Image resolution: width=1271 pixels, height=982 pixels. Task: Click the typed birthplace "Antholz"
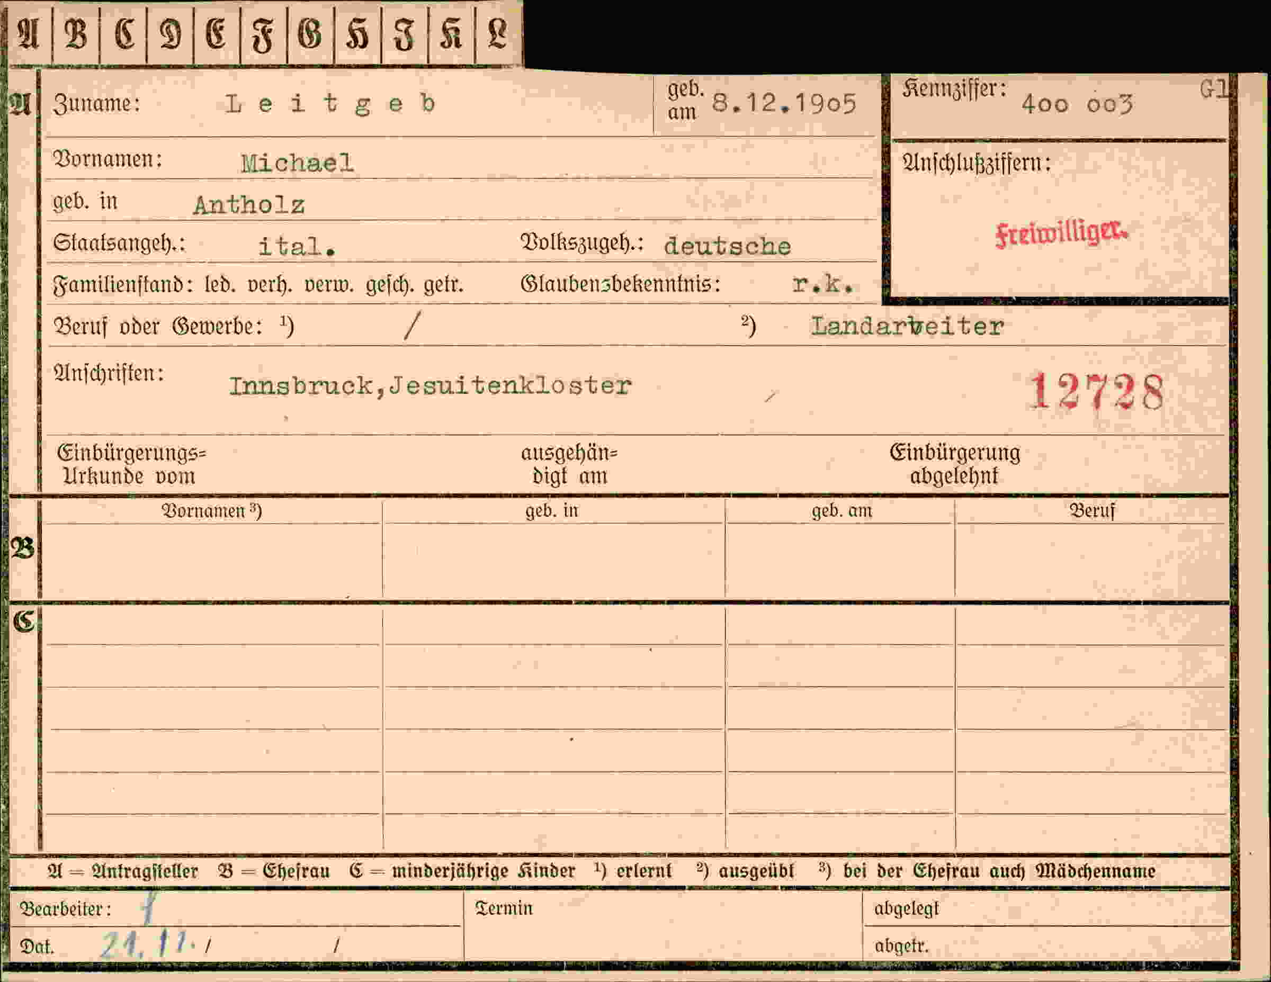(x=249, y=205)
